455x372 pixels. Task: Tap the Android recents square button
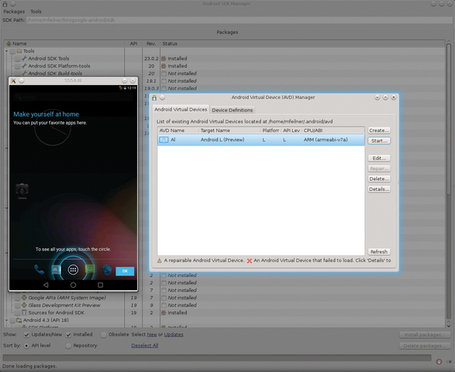click(100, 285)
